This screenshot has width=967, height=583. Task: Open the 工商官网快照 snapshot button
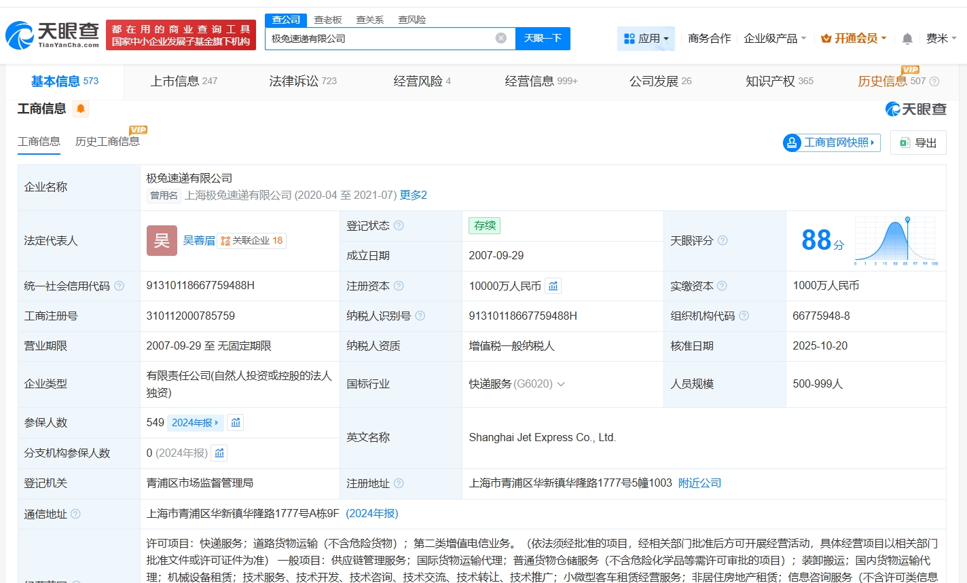pyautogui.click(x=832, y=143)
